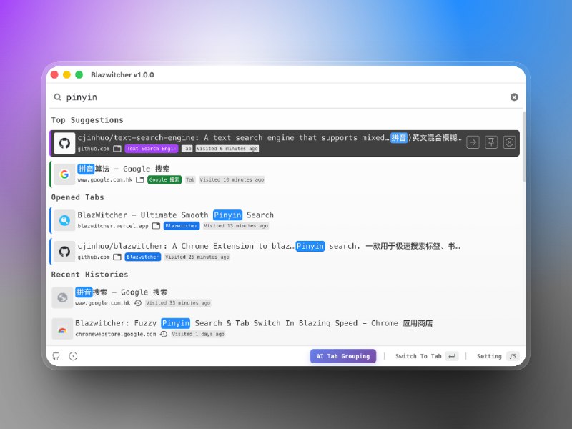
Task: Enable AI Tab Grouping
Action: pyautogui.click(x=342, y=356)
